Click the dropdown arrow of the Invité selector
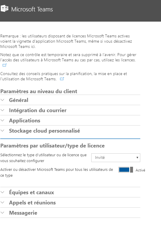The height and width of the screenshot is (231, 161). (x=137, y=158)
